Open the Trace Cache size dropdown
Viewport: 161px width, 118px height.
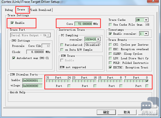click(146, 20)
